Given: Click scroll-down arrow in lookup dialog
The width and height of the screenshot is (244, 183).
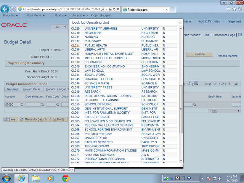Looking at the screenshot, I should (181, 161).
